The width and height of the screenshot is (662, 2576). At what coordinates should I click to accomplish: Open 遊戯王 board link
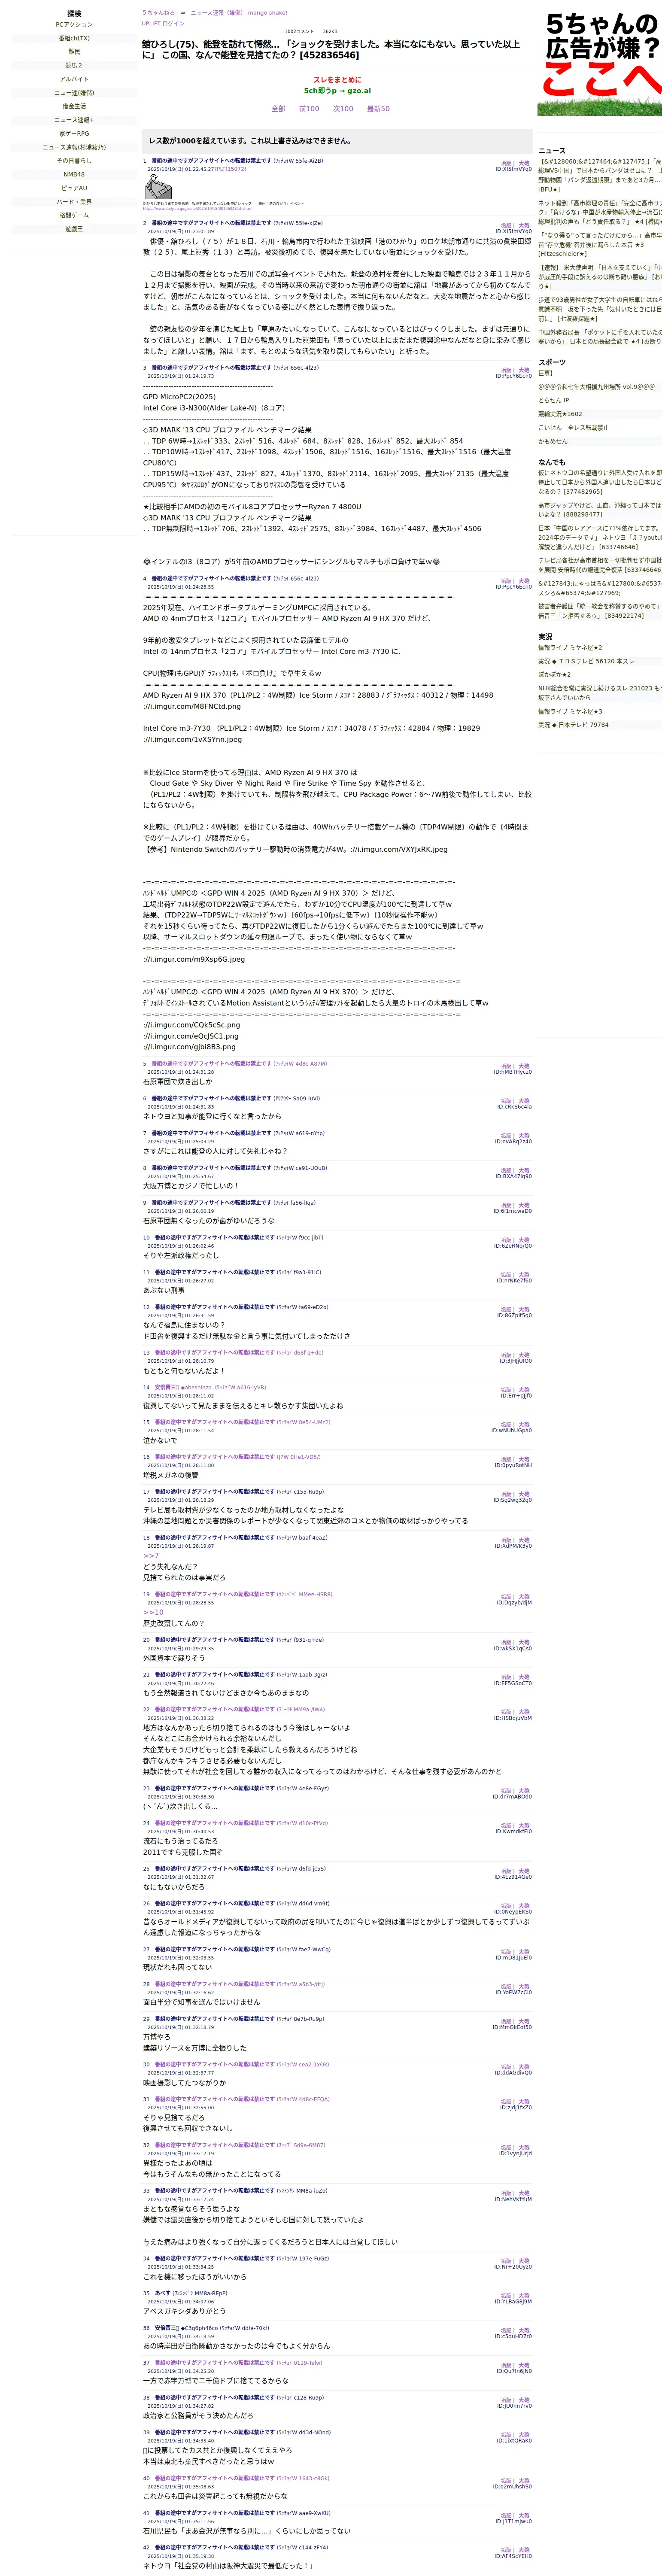[x=74, y=229]
